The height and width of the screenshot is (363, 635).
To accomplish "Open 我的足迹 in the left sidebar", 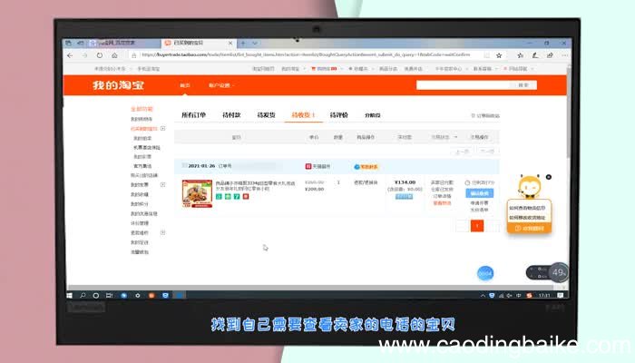I will (x=140, y=242).
